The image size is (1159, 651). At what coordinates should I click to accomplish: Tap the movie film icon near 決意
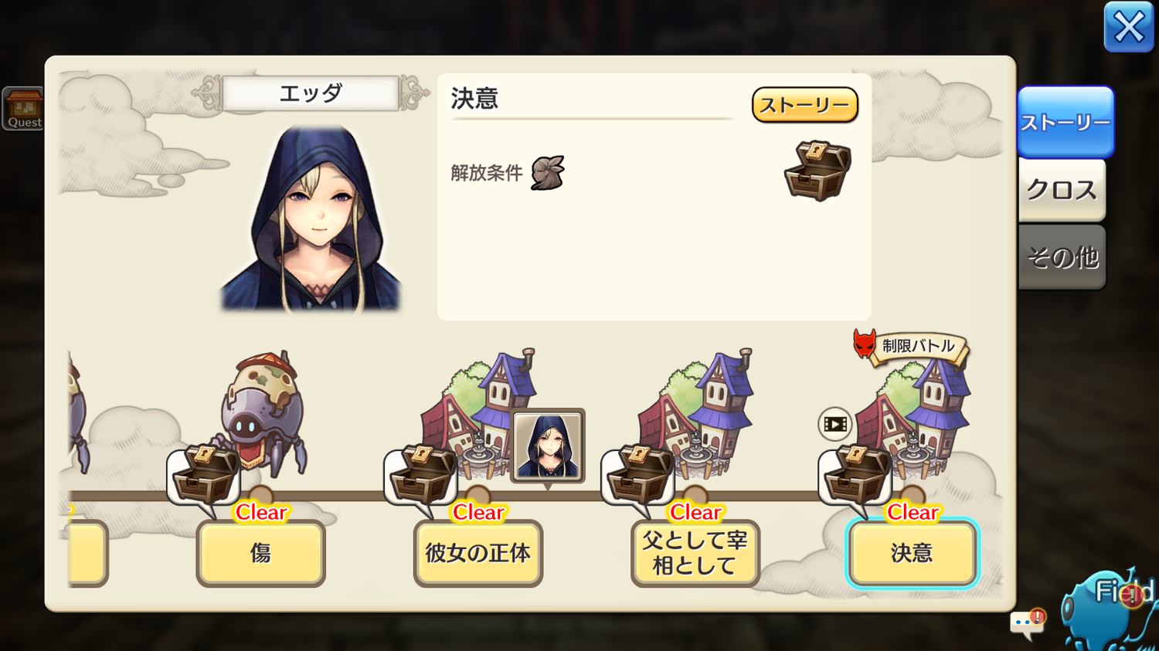(x=834, y=424)
